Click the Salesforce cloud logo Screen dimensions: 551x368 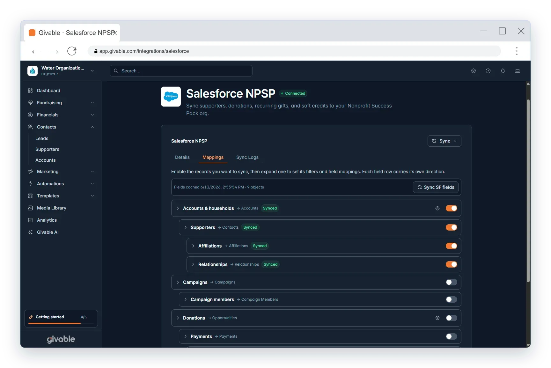[x=171, y=97]
